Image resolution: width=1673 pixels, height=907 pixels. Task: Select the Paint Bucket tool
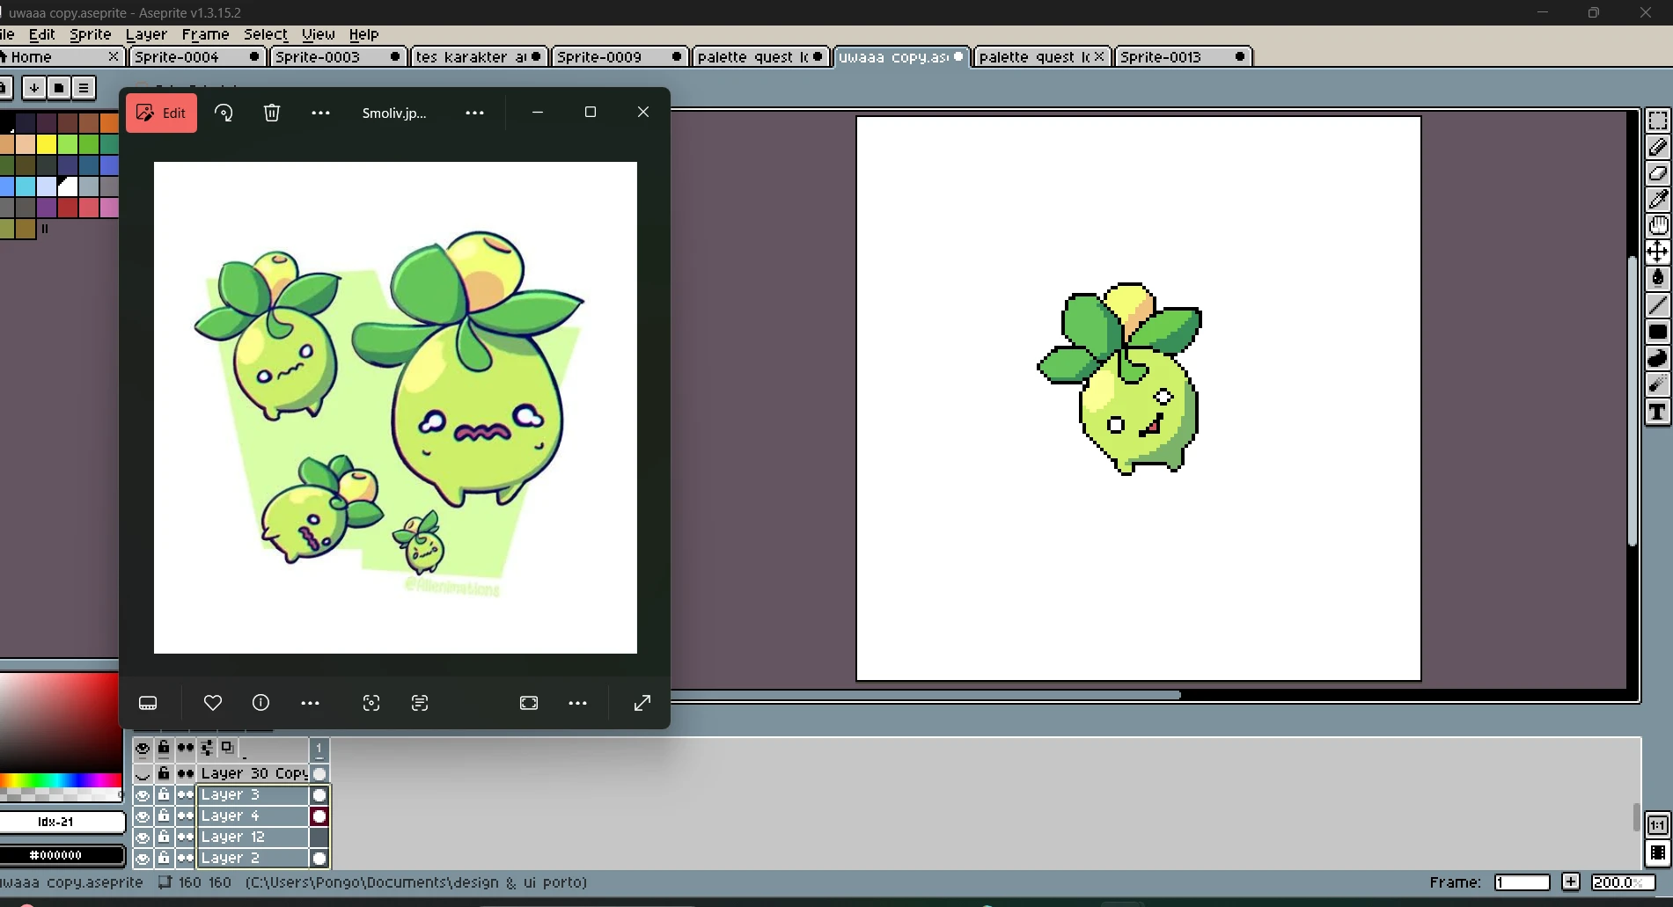click(1658, 279)
